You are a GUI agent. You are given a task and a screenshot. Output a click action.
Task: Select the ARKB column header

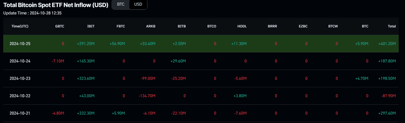point(151,26)
